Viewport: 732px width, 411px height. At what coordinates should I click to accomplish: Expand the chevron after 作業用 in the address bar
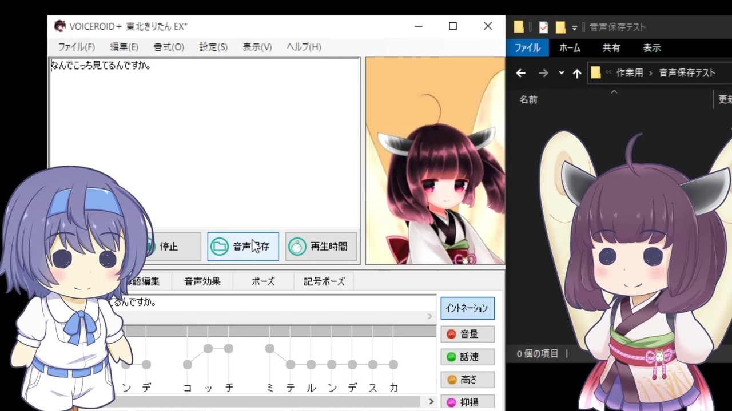pos(651,73)
